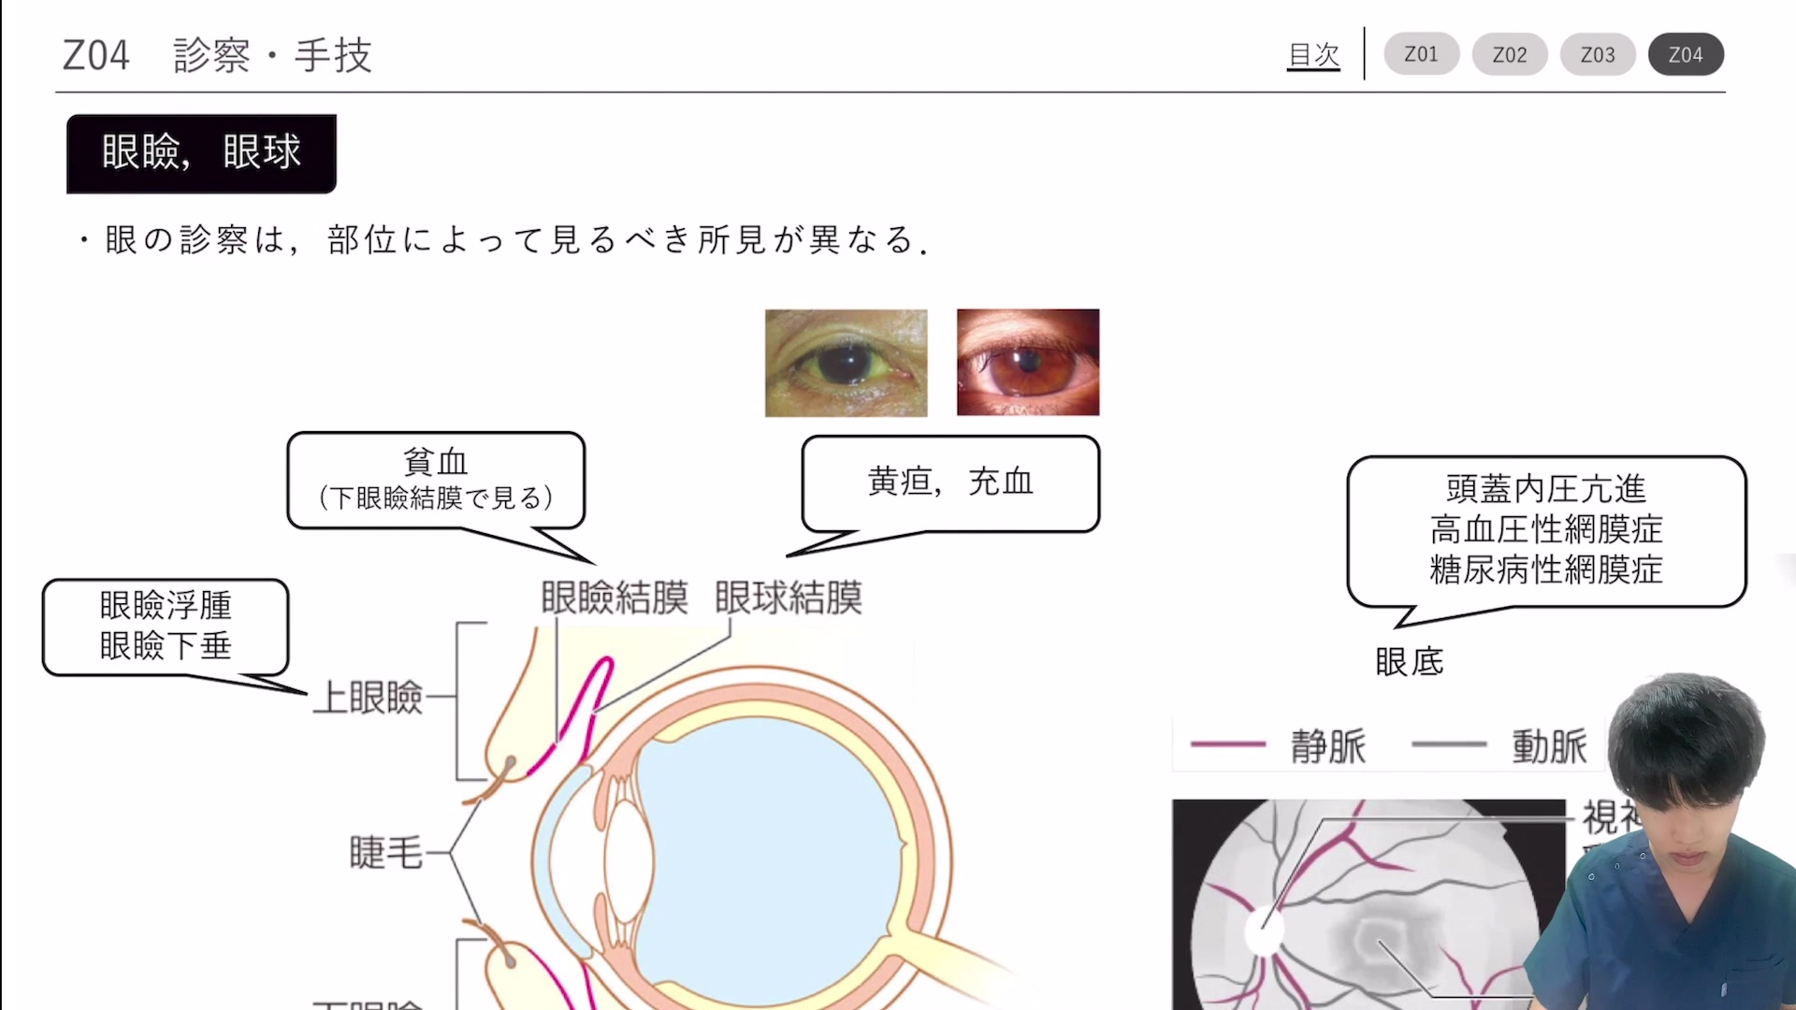
Task: Click the 眼底 fundus label
Action: [x=1409, y=662]
